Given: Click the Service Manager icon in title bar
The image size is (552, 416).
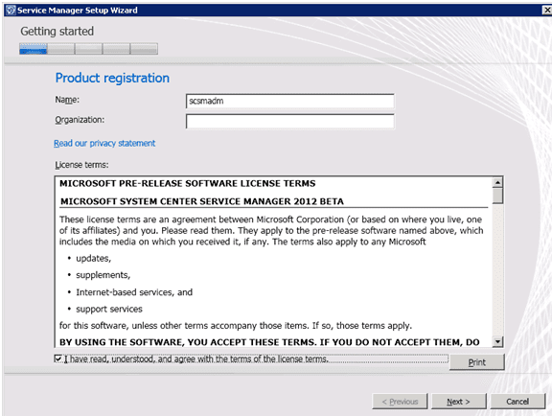Looking at the screenshot, I should [11, 11].
